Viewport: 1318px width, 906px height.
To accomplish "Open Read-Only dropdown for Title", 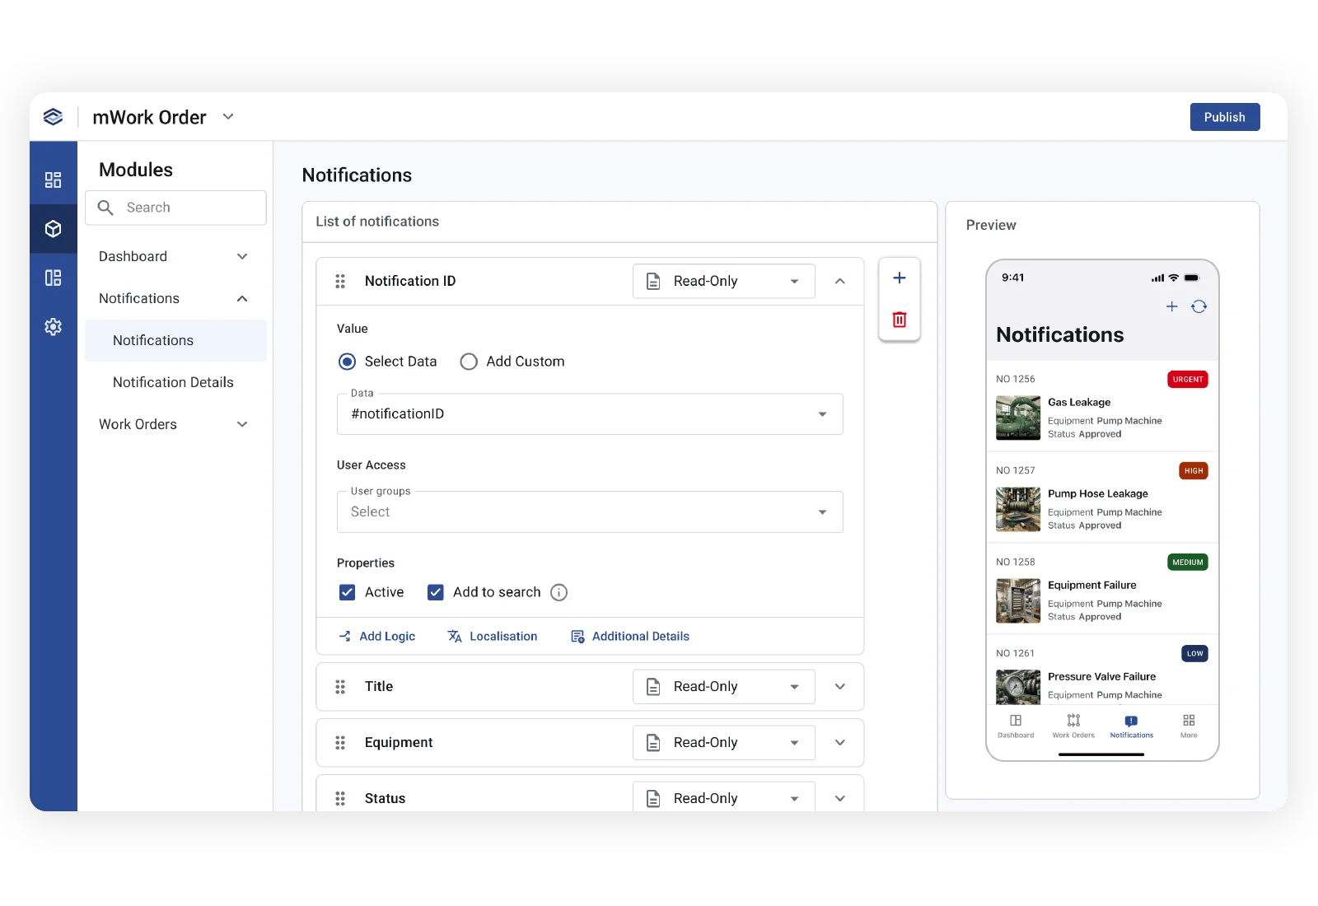I will point(724,687).
